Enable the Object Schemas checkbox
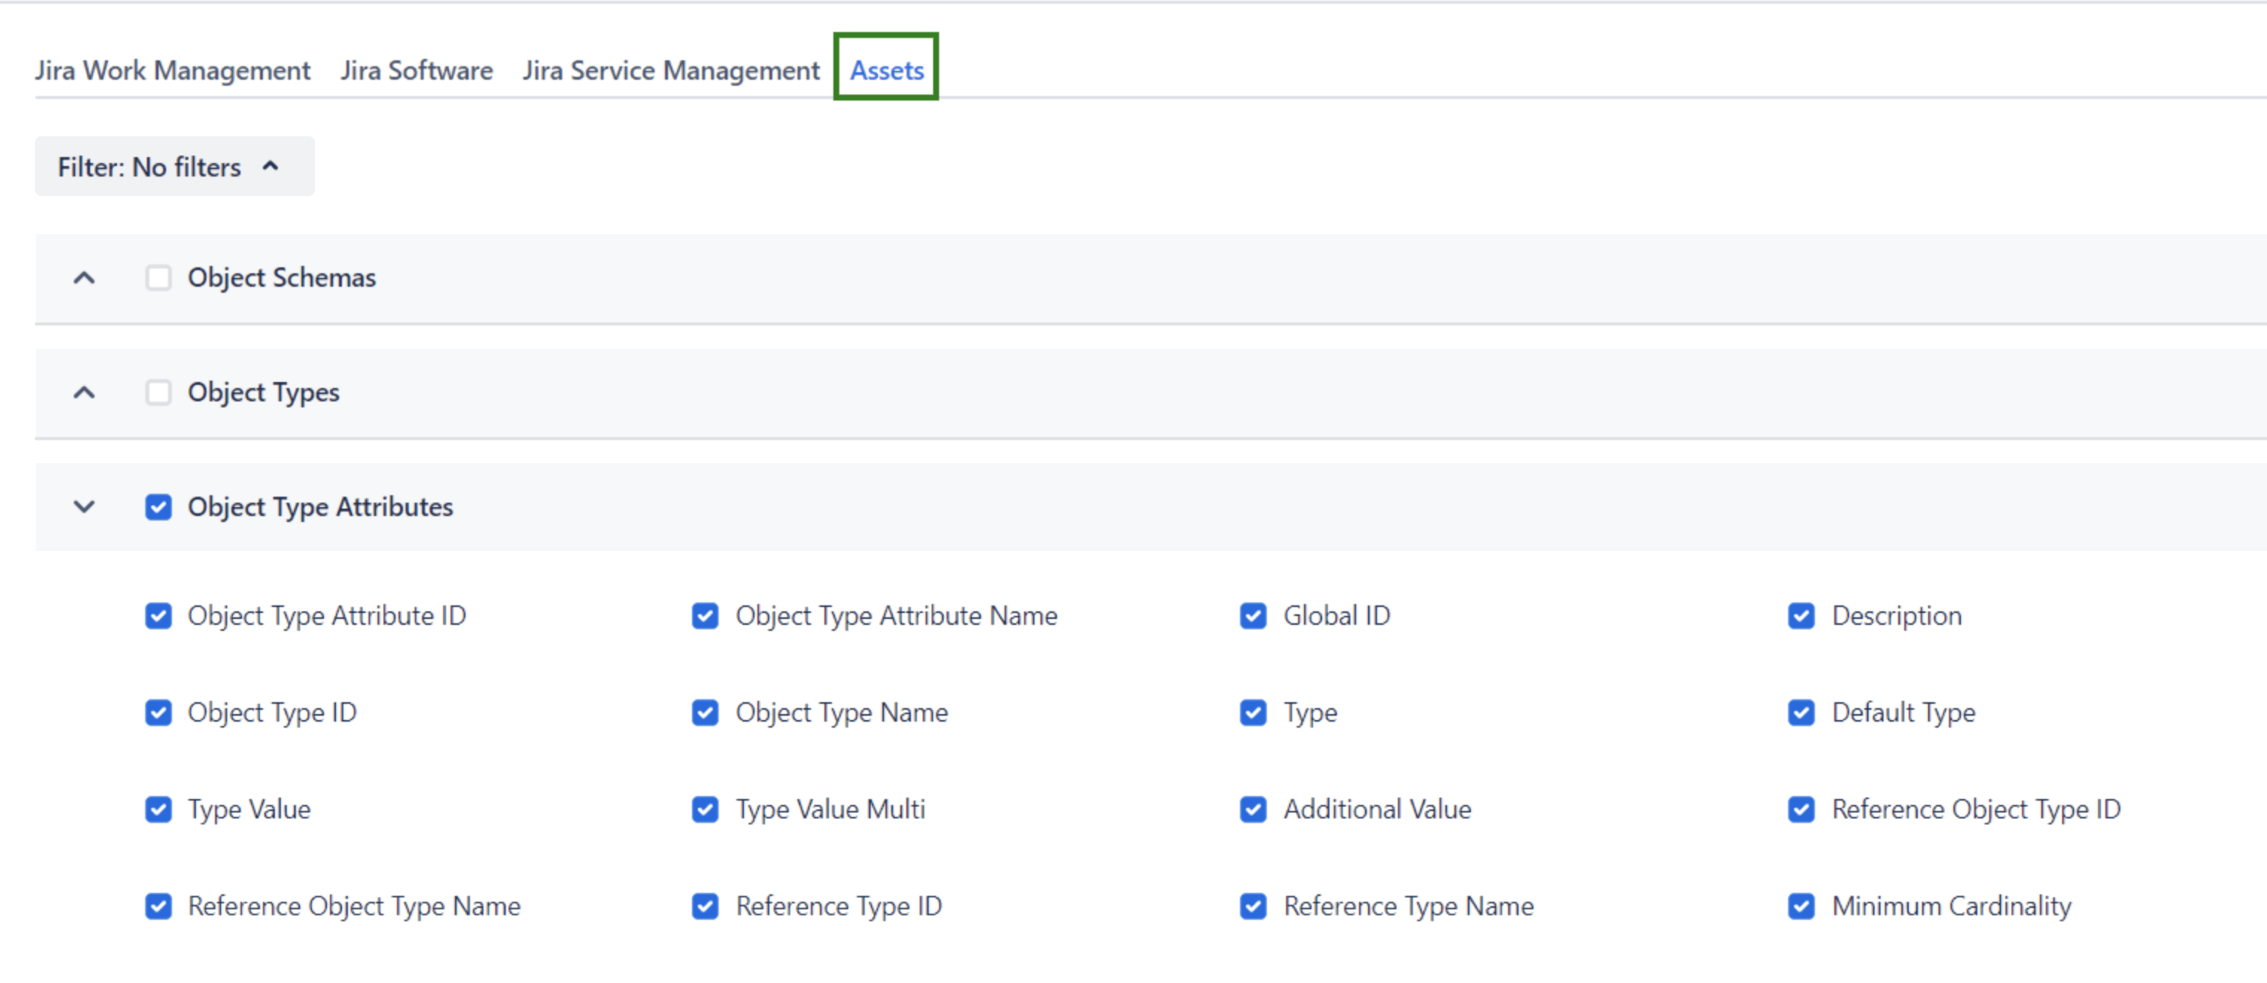This screenshot has width=2267, height=983. click(x=159, y=277)
